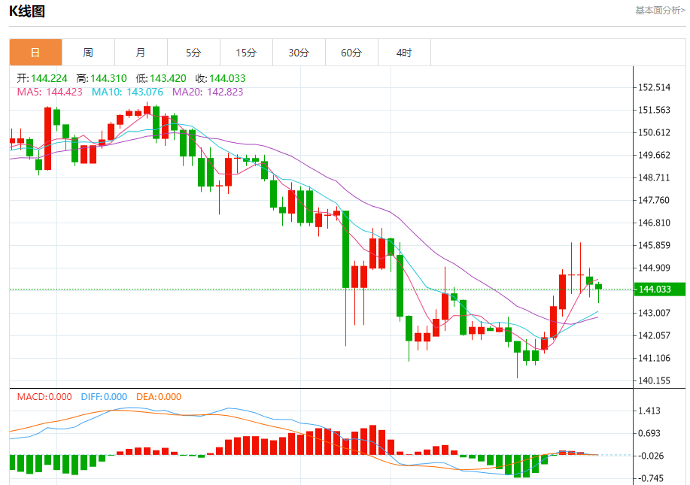The width and height of the screenshot is (690, 485).
Task: Click the K线图 heading
Action: click(x=27, y=11)
